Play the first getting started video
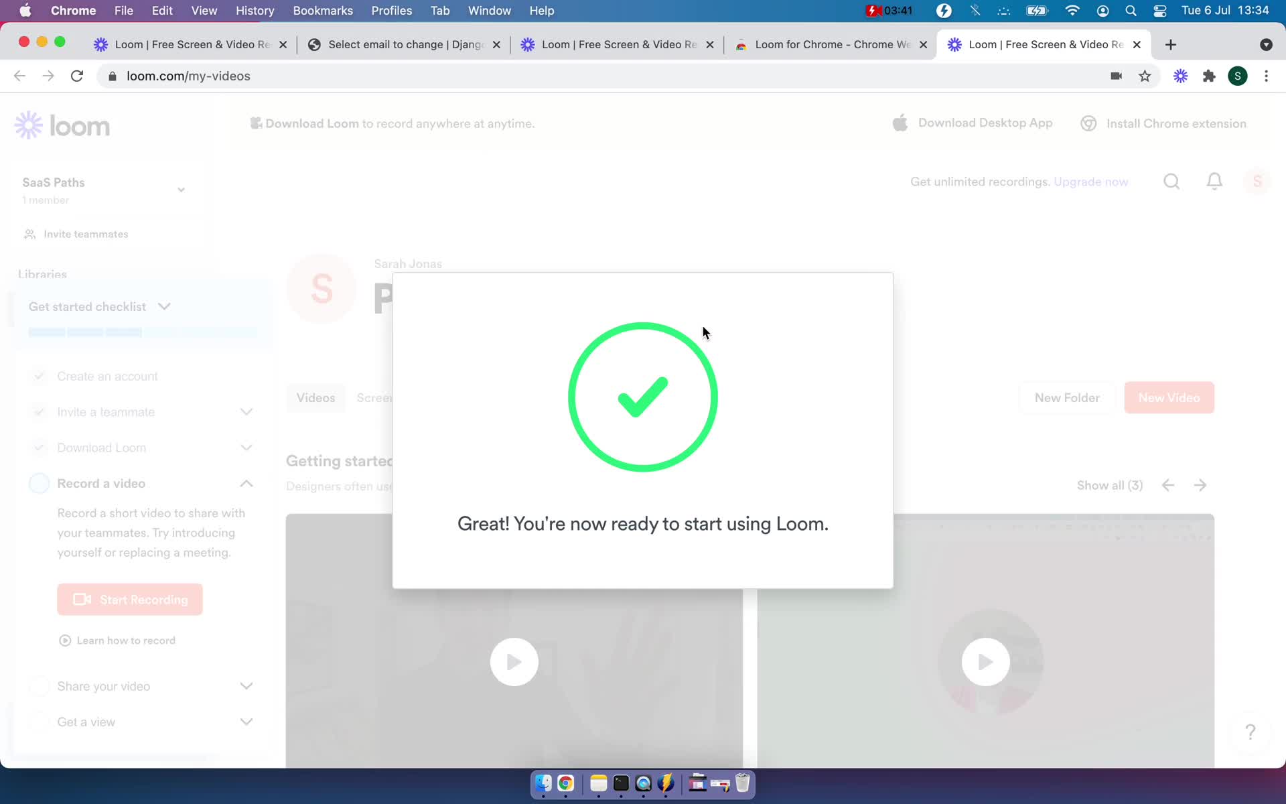This screenshot has width=1286, height=804. click(515, 661)
